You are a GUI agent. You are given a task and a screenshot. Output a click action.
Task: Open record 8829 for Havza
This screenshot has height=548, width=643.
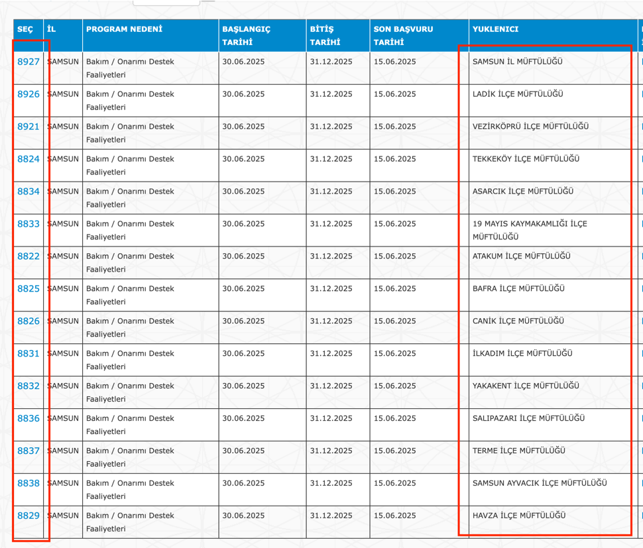pos(29,516)
